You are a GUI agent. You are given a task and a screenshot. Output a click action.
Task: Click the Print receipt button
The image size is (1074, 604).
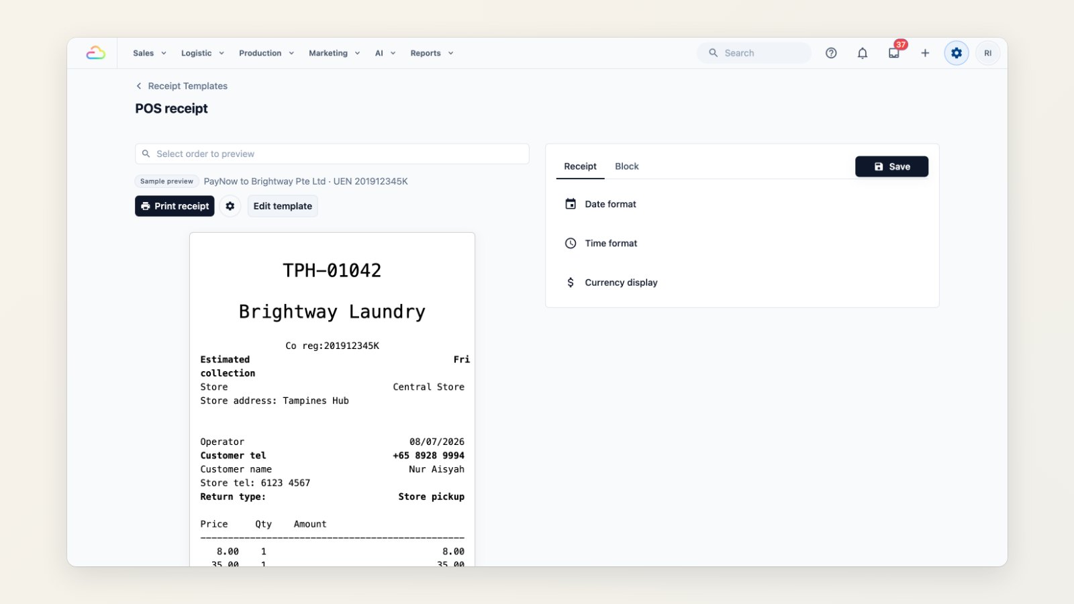click(175, 206)
